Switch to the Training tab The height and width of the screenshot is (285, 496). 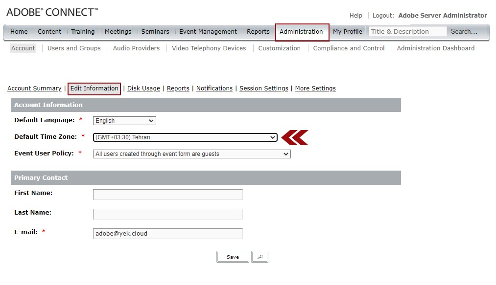click(x=83, y=32)
